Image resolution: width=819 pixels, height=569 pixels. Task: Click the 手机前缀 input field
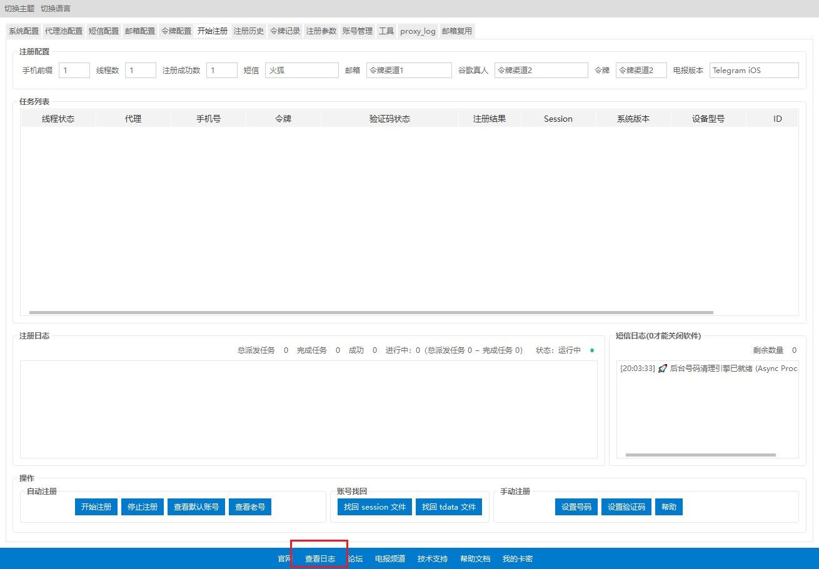(x=74, y=71)
